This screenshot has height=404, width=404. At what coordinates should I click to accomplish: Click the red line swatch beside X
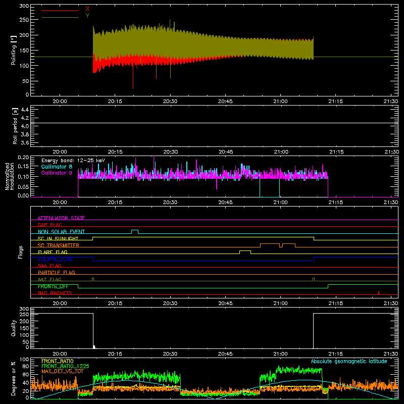[60, 11]
